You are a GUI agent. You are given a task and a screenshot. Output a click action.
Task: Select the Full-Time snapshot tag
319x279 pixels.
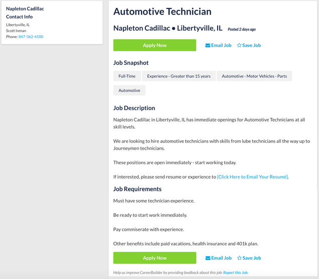[127, 76]
